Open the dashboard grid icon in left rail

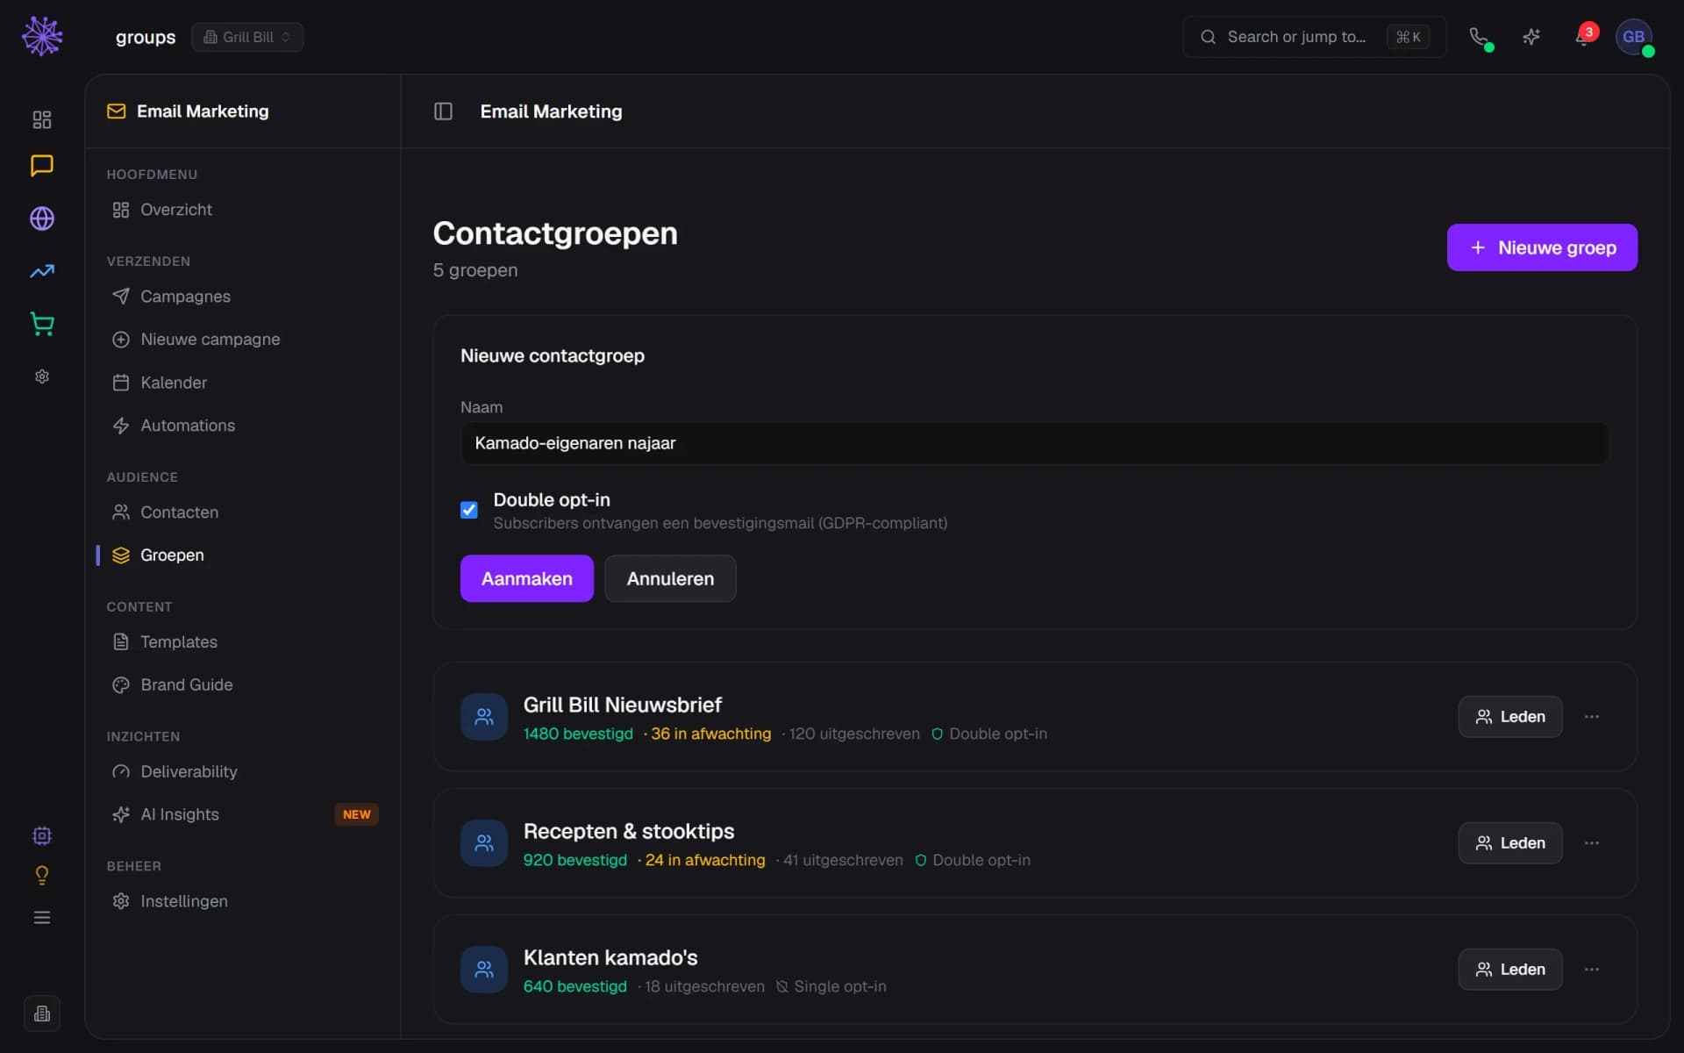pyautogui.click(x=42, y=119)
